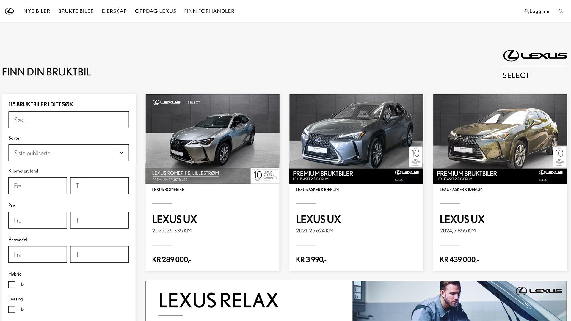The image size is (571, 321).
Task: Click the user profile icon
Action: point(526,11)
